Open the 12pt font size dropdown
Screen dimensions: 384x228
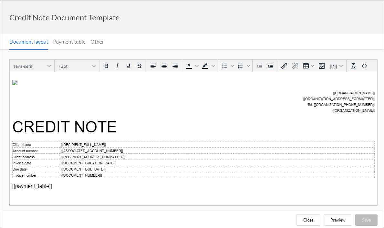[77, 66]
